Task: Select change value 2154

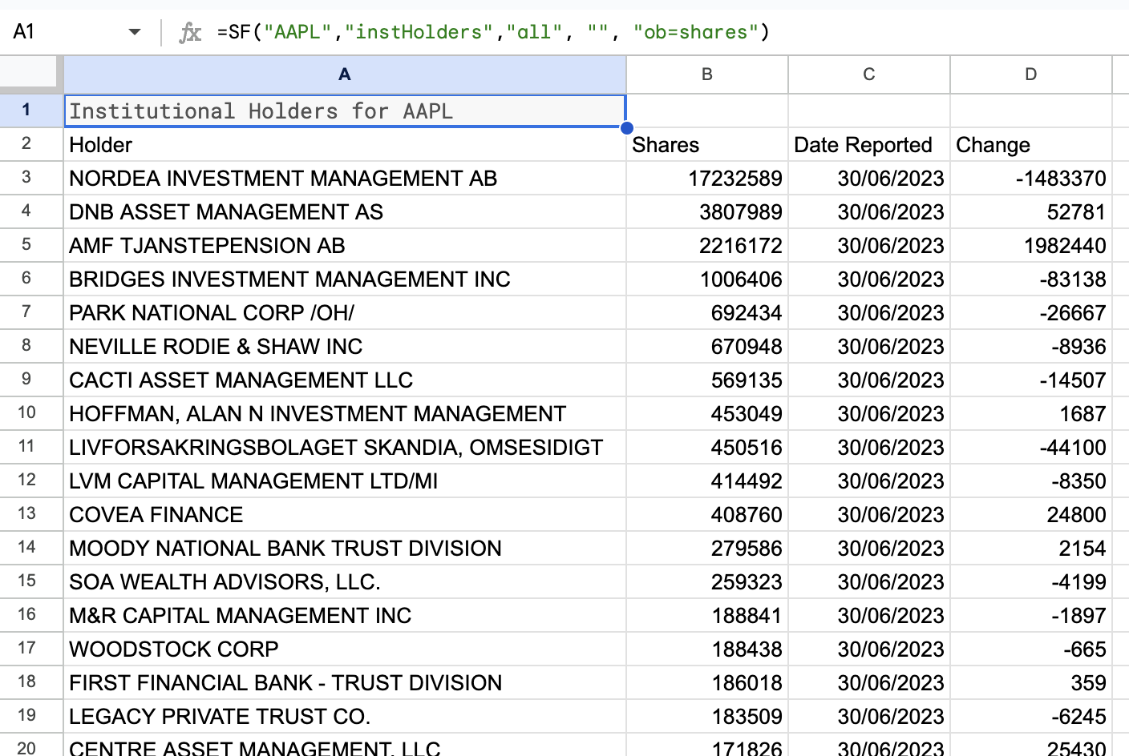Action: click(x=1031, y=549)
